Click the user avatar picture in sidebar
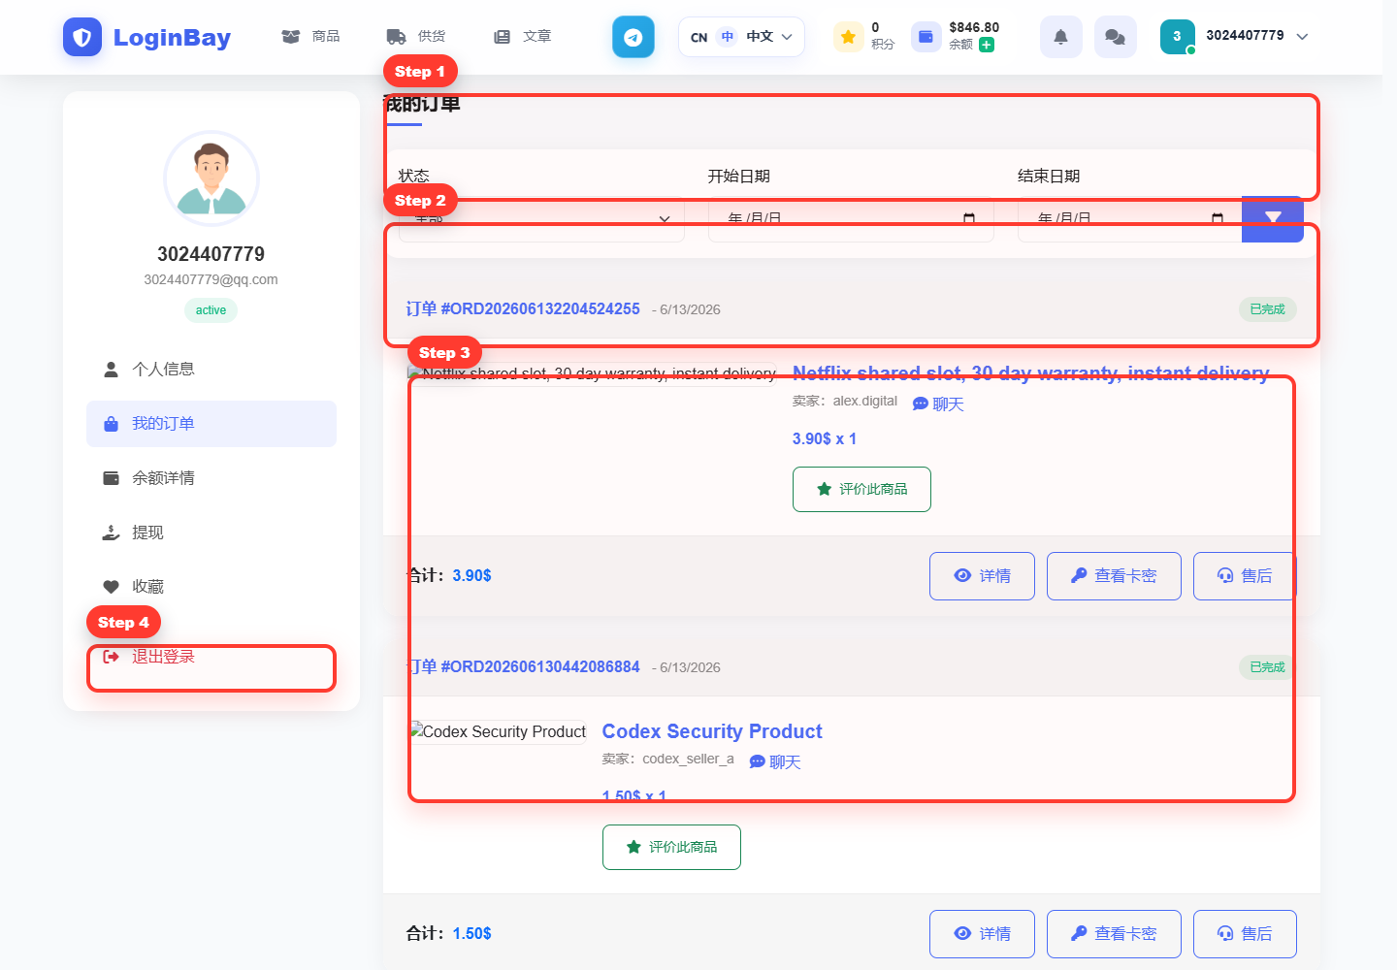This screenshot has height=970, width=1397. [x=211, y=178]
